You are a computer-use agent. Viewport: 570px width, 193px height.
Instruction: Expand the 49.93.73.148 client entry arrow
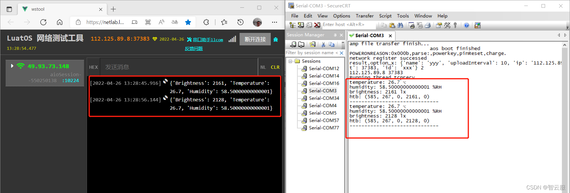coord(12,66)
